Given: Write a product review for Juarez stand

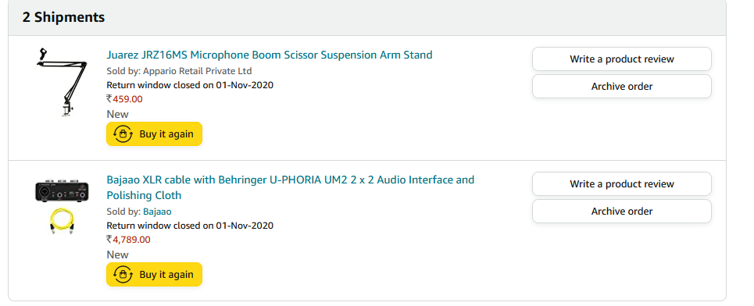Looking at the screenshot, I should 622,59.
